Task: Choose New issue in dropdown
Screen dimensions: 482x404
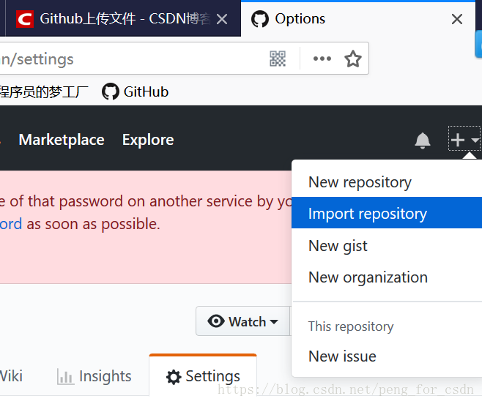Action: tap(386, 356)
